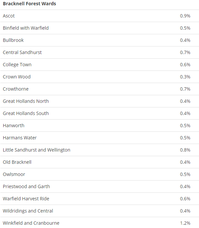This screenshot has height=228, width=199.
Task: Click the Warfield Harvest Ride row
Action: pyautogui.click(x=99, y=199)
